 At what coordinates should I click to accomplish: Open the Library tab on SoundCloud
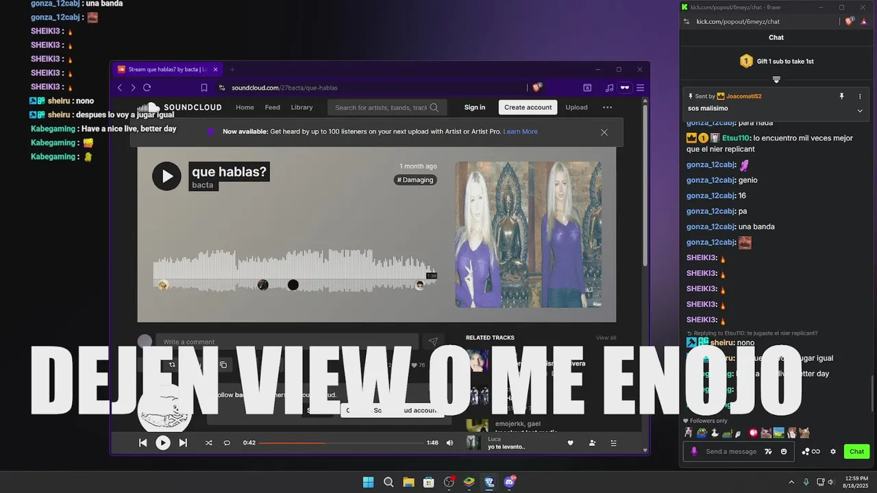tap(301, 108)
